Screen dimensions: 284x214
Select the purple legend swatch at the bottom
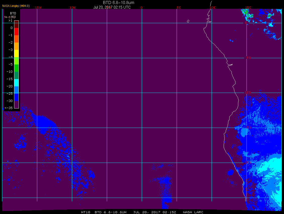tap(17, 104)
